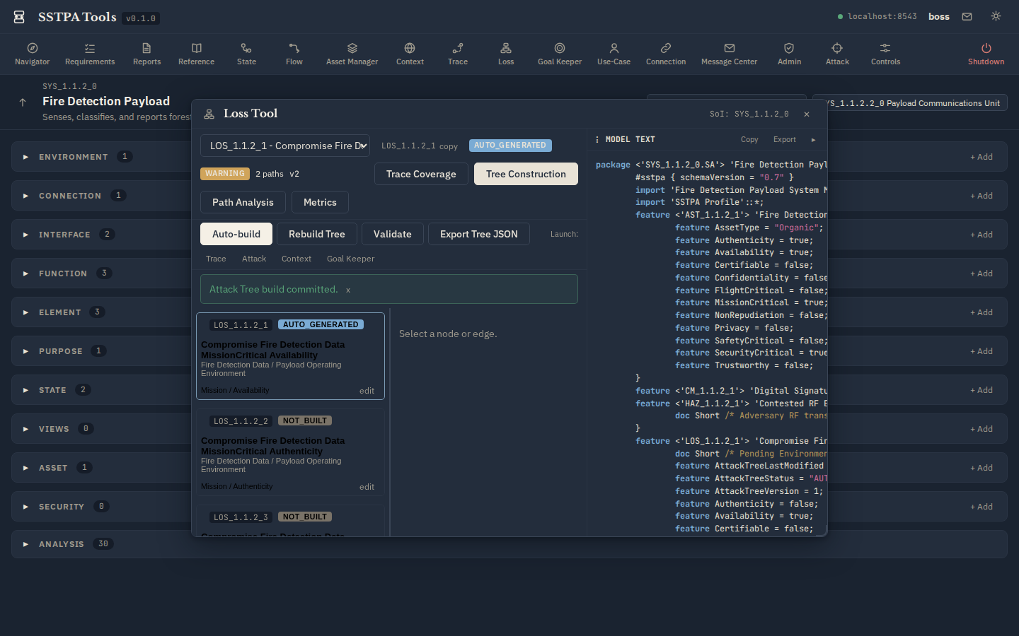Click the Rebuild Tree button
Image resolution: width=1019 pixels, height=636 pixels.
(x=317, y=234)
